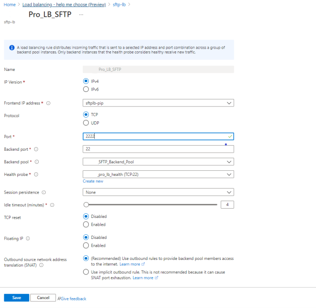Viewport: 316px width, 308px height.
Task: Click the info icon beside Frontend IP address
Action: click(49, 103)
